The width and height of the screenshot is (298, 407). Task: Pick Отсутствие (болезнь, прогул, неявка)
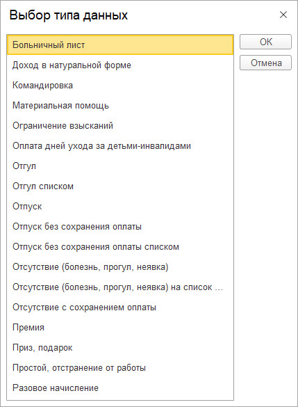point(120,267)
